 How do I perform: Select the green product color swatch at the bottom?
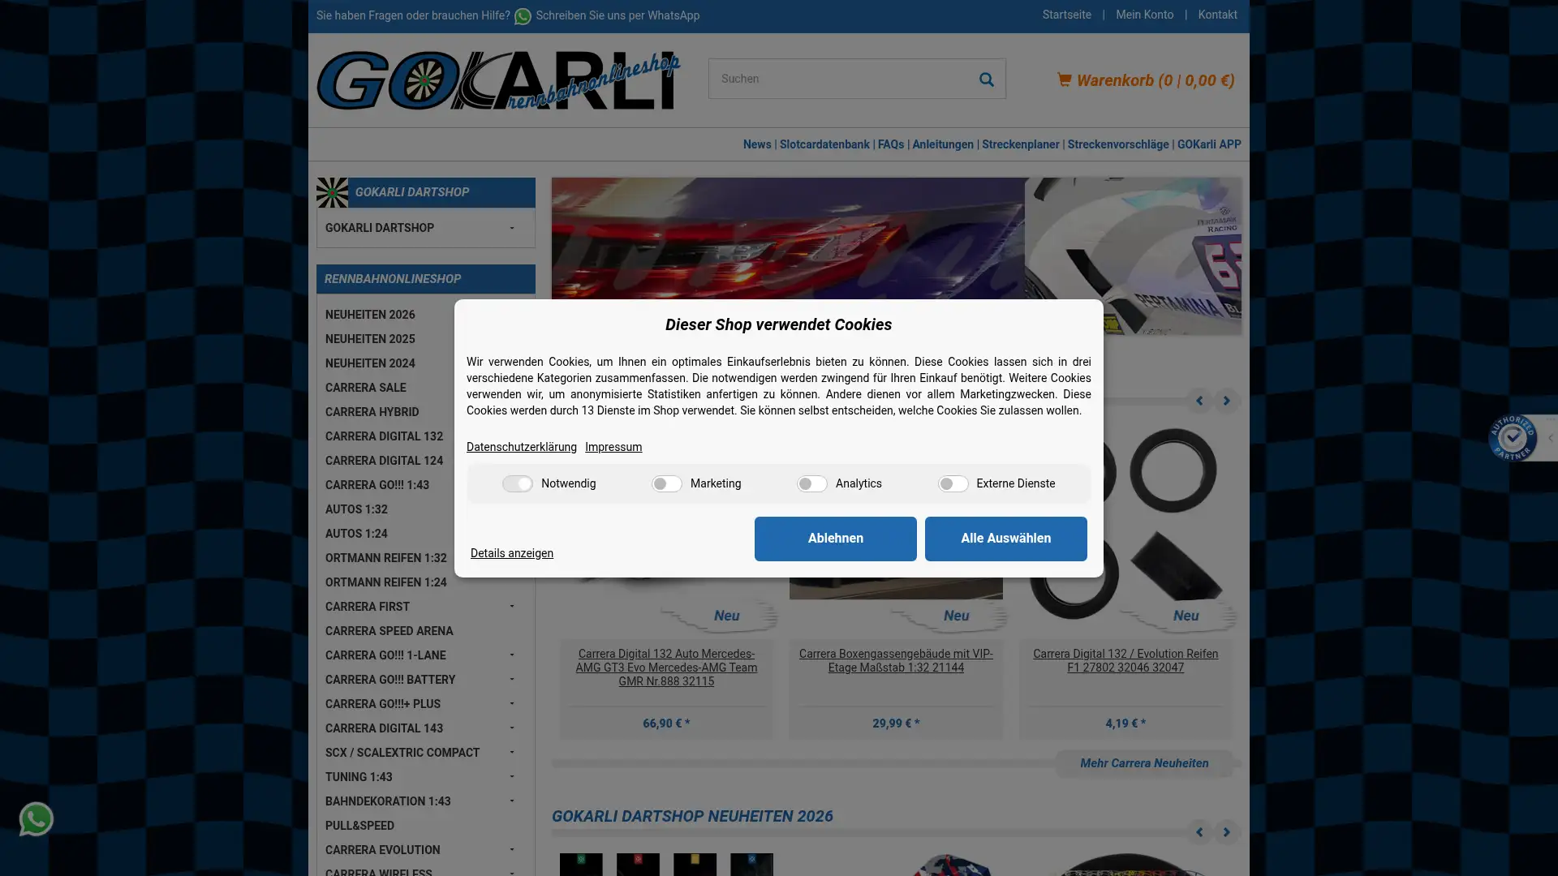(581, 865)
